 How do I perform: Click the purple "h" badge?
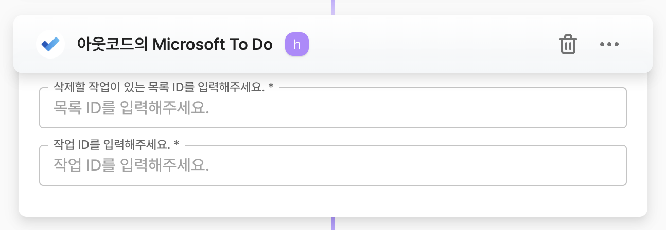coord(297,45)
